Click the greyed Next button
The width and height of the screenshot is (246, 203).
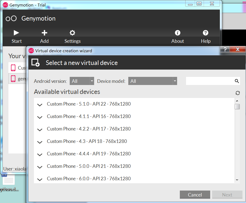(227, 195)
